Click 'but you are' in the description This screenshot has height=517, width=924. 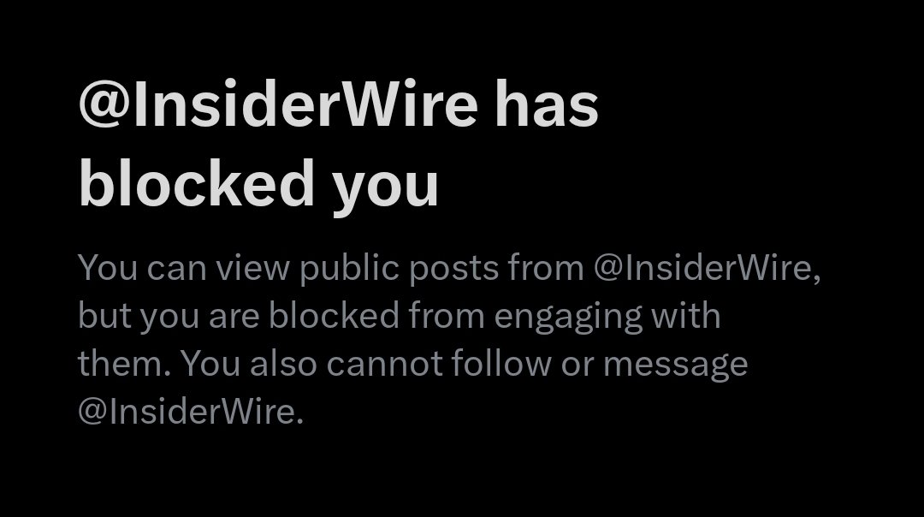tap(169, 318)
